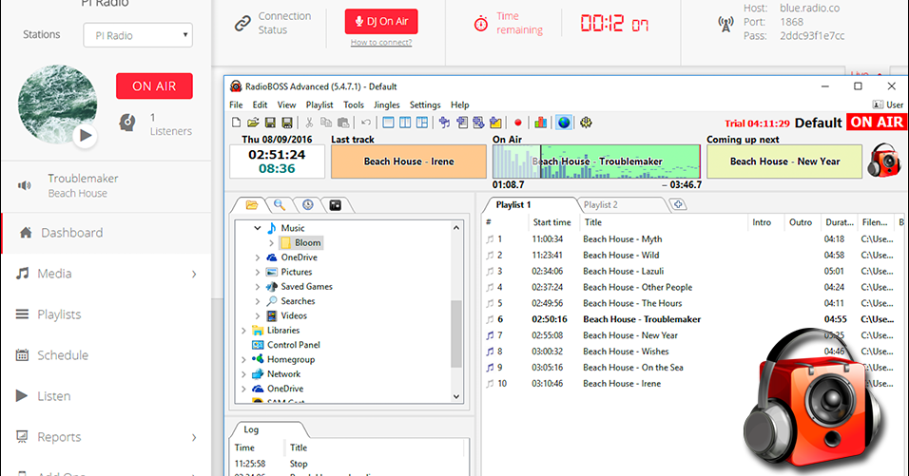Toggle the globe broadcast icon
The image size is (909, 476).
click(564, 123)
